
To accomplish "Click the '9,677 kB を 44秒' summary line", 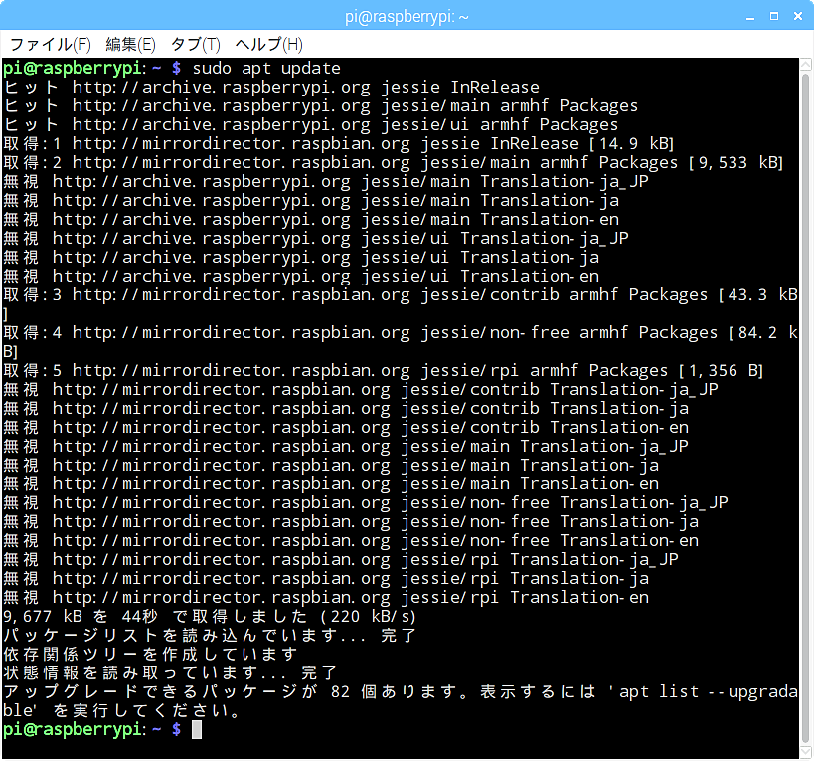I will point(209,616).
